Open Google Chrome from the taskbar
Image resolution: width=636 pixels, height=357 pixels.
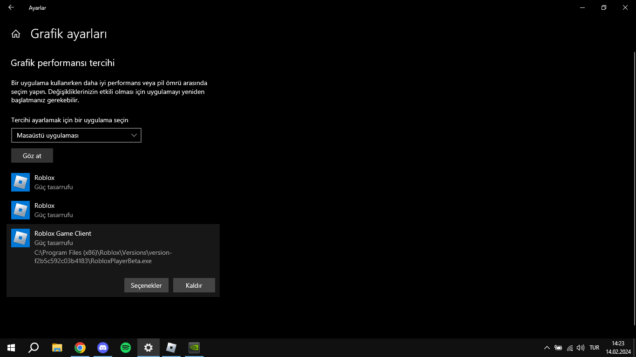point(80,348)
